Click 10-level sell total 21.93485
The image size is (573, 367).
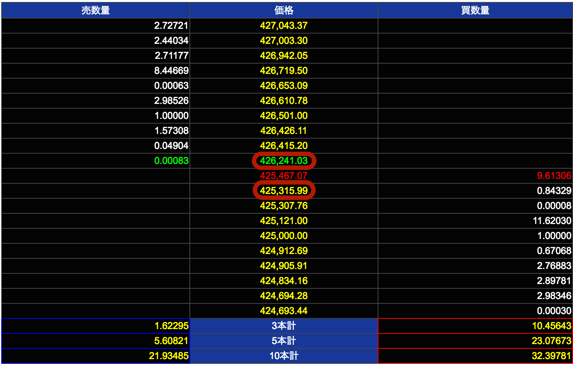click(169, 356)
